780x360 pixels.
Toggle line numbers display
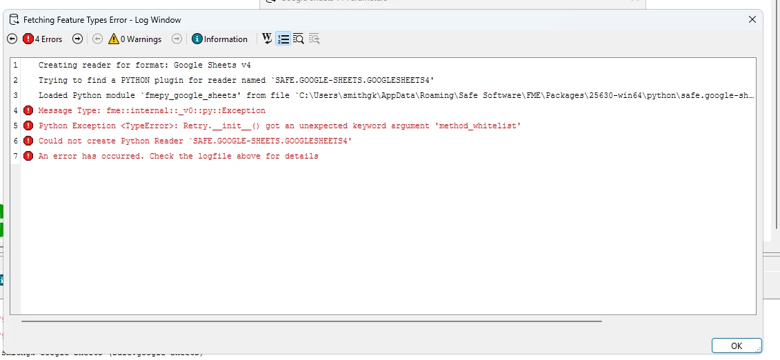pos(283,39)
